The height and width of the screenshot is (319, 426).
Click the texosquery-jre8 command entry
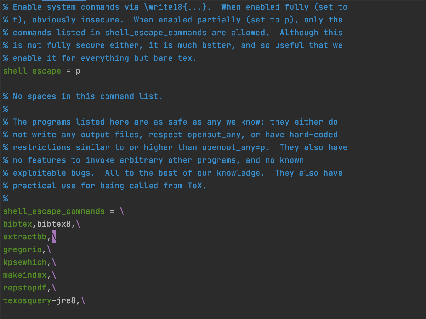point(39,301)
